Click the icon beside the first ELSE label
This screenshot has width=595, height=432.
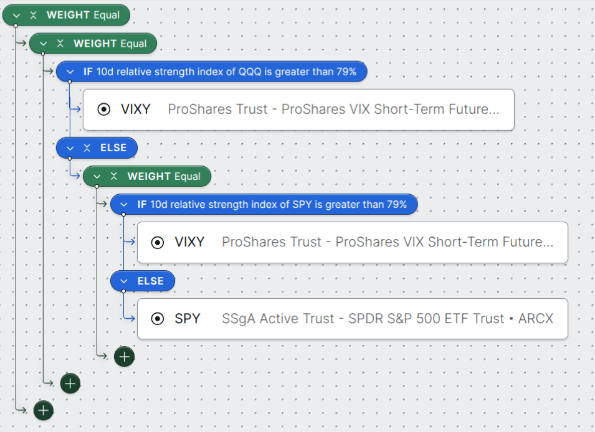87,148
